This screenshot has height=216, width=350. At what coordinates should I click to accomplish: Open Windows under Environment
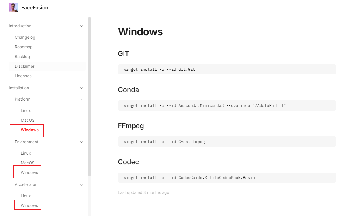pos(29,173)
